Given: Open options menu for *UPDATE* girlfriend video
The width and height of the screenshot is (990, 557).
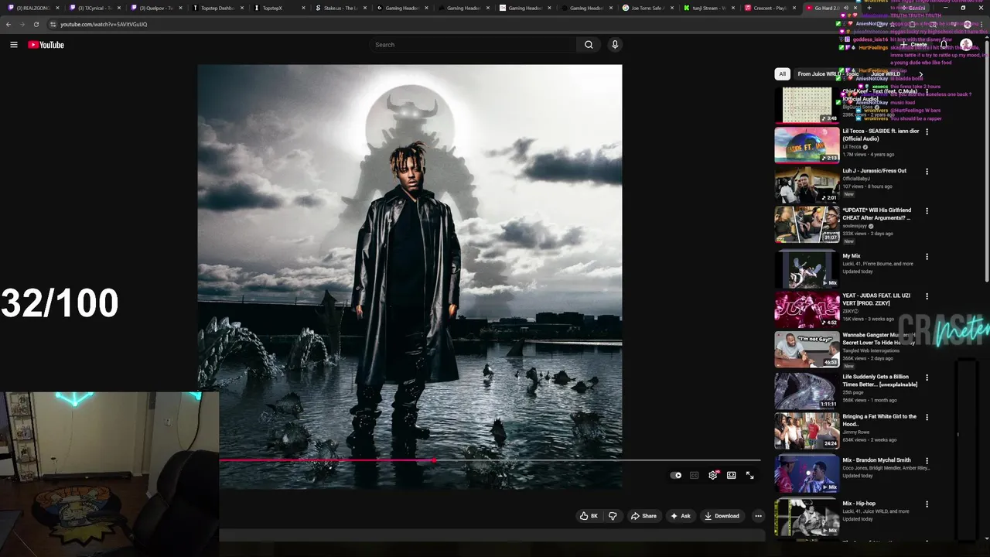Looking at the screenshot, I should pyautogui.click(x=927, y=210).
